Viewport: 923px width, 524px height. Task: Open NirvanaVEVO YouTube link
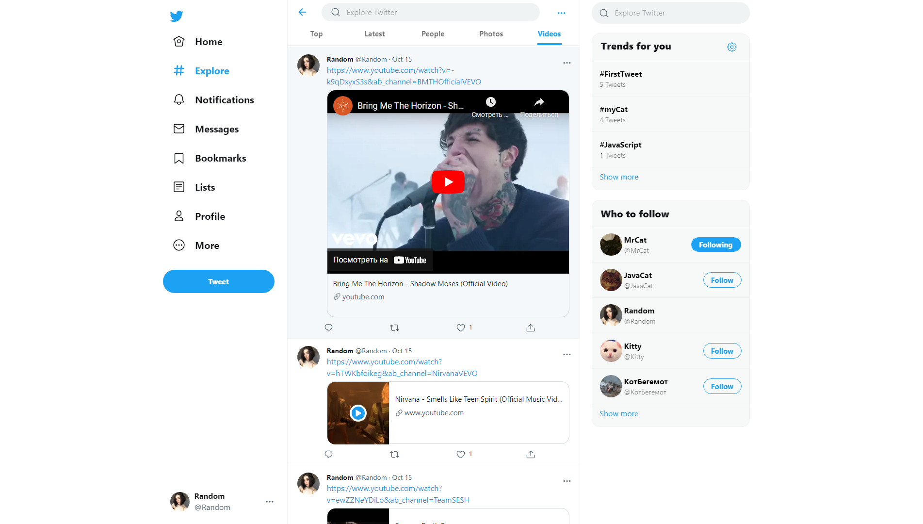click(x=402, y=368)
